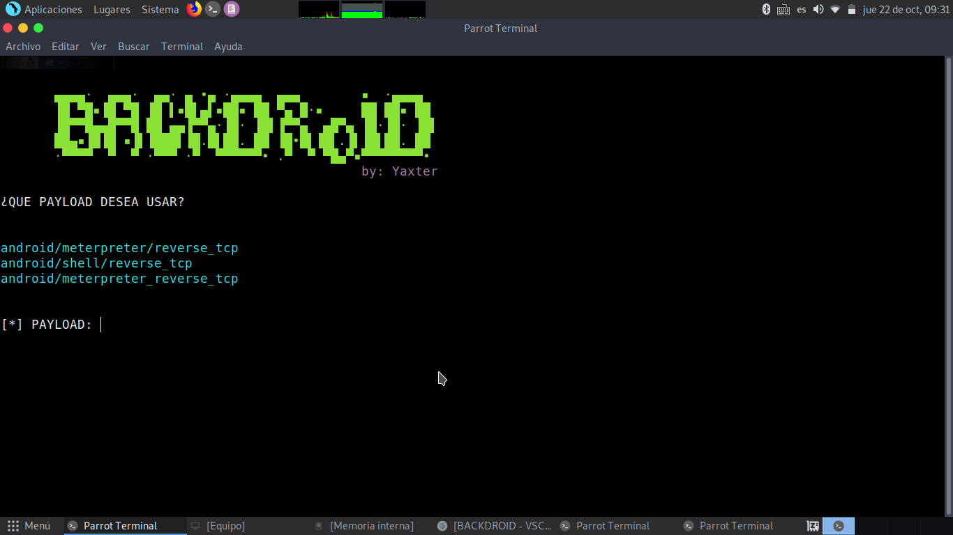Launch Firefox from the top panel
Image resolution: width=953 pixels, height=535 pixels.
(x=194, y=9)
